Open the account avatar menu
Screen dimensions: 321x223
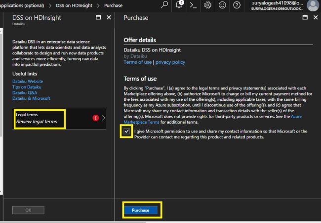(313, 5)
